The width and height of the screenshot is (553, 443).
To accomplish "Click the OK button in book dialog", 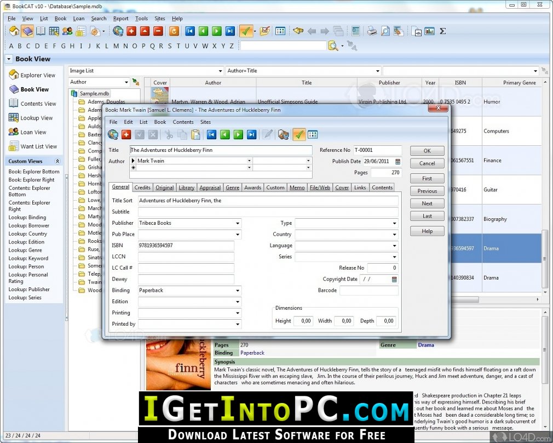I will click(427, 151).
